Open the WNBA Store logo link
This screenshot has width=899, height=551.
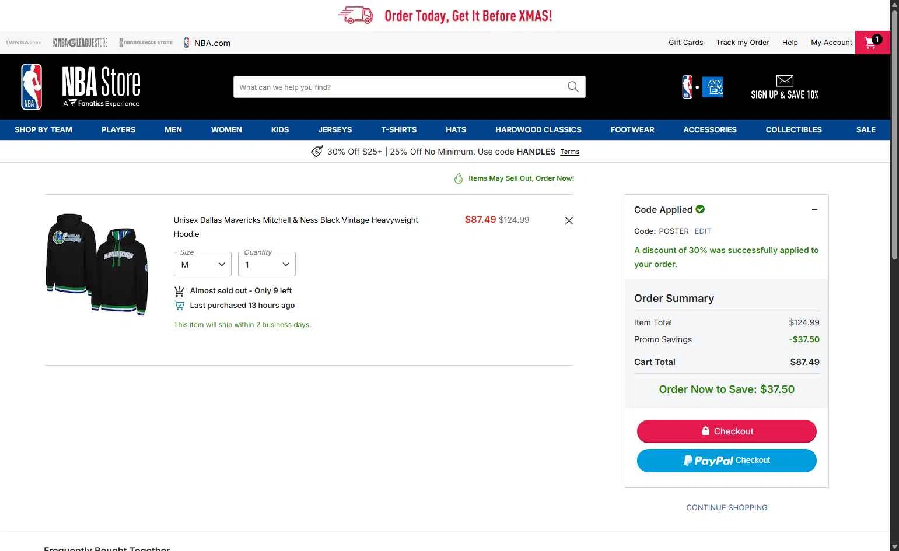tap(24, 43)
